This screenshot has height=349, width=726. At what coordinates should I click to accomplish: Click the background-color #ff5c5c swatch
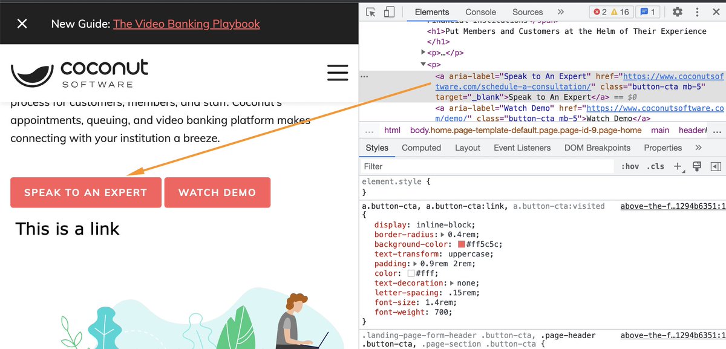tap(462, 244)
